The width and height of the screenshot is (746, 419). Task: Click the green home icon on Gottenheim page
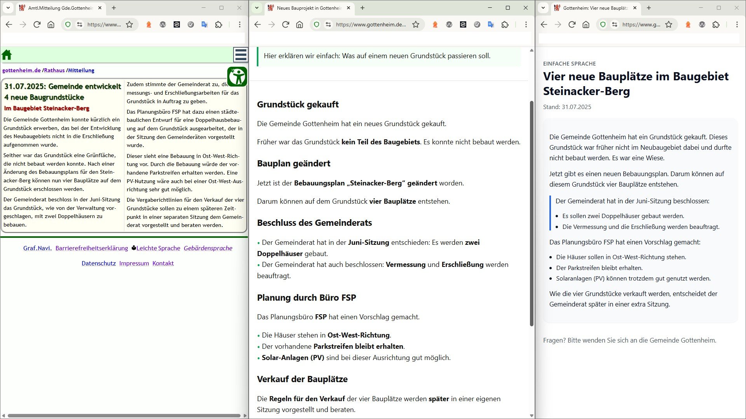[7, 55]
